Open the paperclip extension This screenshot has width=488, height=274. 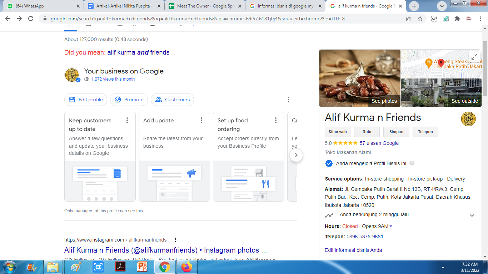(x=446, y=19)
